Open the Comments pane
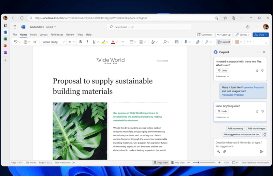Viewport: 273px width, 176px height. pos(205,35)
